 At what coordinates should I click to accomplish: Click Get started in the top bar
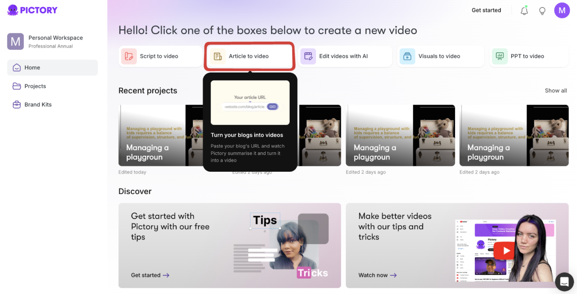point(486,10)
